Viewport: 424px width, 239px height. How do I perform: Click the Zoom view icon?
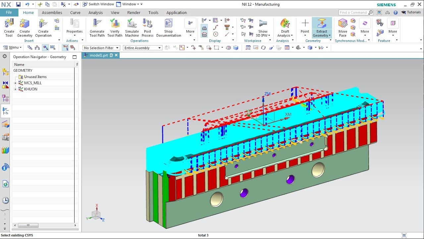[248, 48]
